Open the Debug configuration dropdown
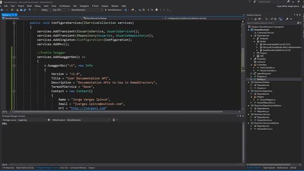The image size is (304, 171). coord(46,10)
